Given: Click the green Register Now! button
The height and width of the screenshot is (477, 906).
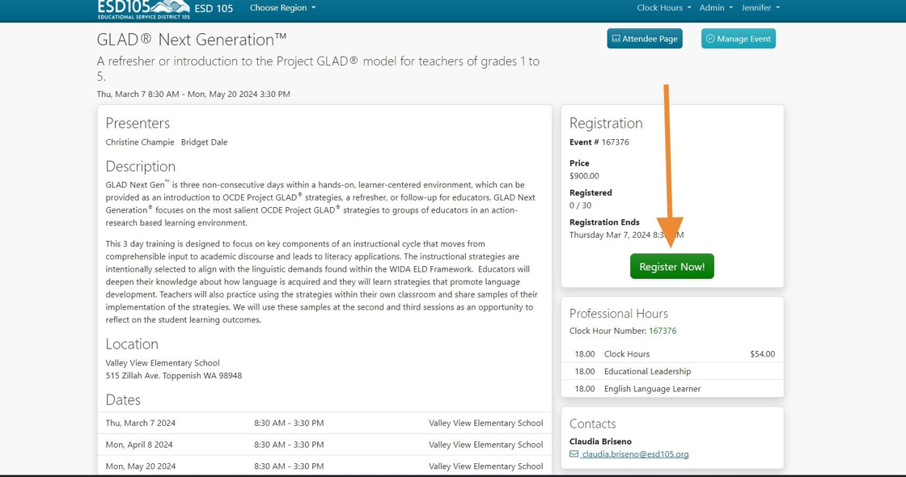Looking at the screenshot, I should click(672, 266).
